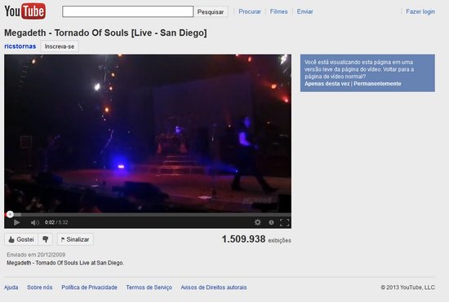Click the video title Megadeth - Tornado Of Souls
The image size is (449, 302).
pos(105,33)
